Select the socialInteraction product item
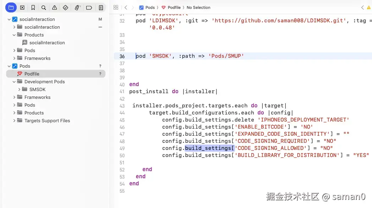 47,43
